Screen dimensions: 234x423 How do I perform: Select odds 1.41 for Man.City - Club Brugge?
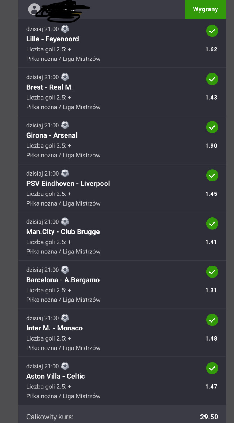[211, 242]
